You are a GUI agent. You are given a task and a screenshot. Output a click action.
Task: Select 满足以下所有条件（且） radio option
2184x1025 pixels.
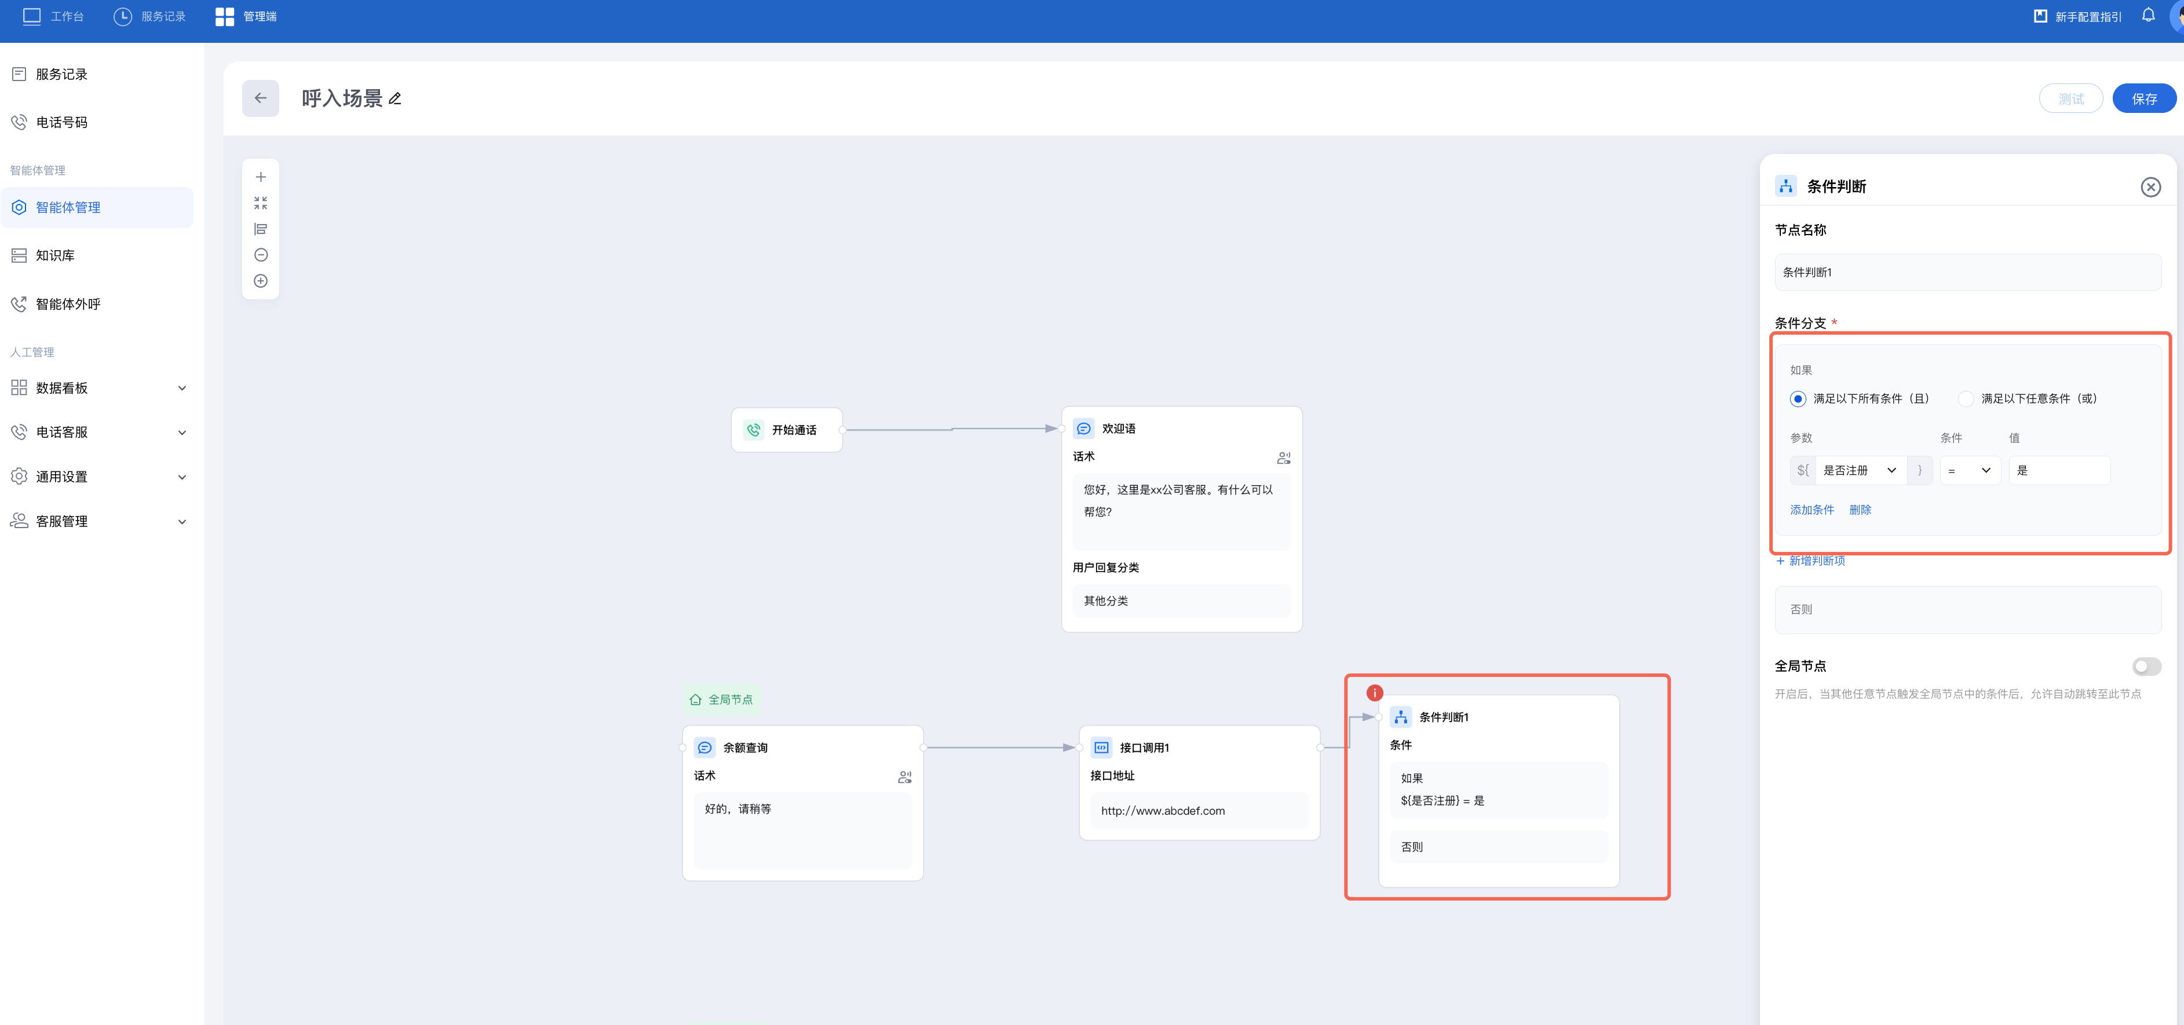point(1798,398)
